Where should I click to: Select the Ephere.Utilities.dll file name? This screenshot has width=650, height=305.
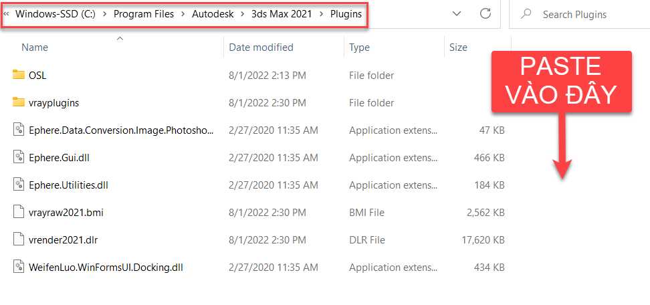(68, 185)
